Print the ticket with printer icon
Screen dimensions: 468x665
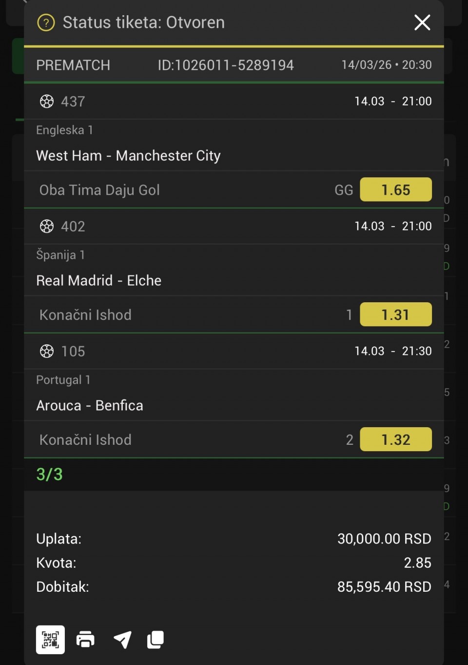click(x=85, y=639)
